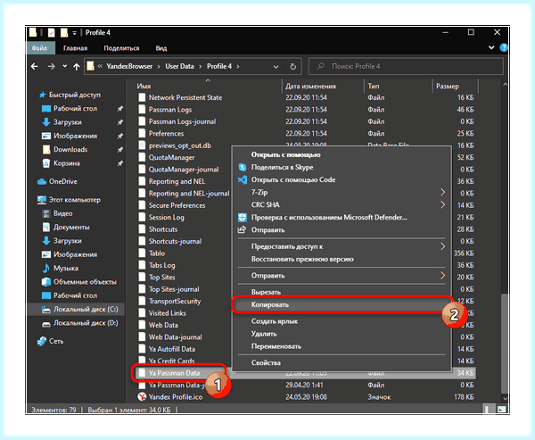Select the Ya Passman Data file
535x440 pixels.
click(174, 373)
